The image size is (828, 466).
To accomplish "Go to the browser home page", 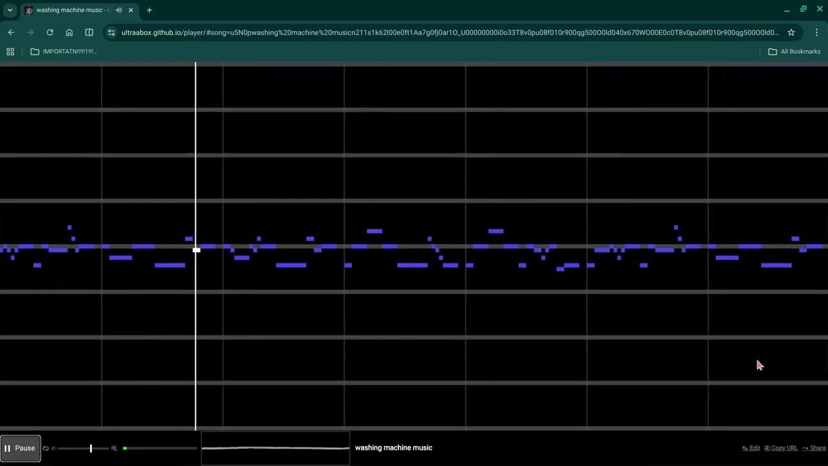I will [69, 32].
